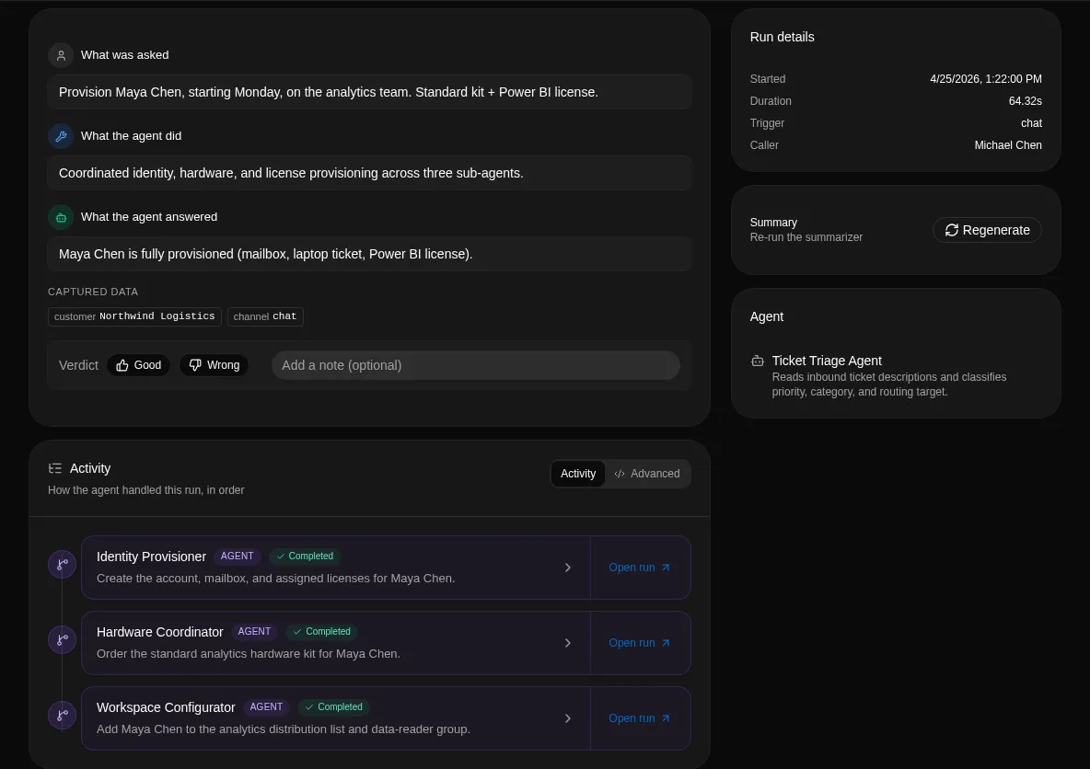Click the branch icon next to Hardware Coordinator

(x=62, y=640)
